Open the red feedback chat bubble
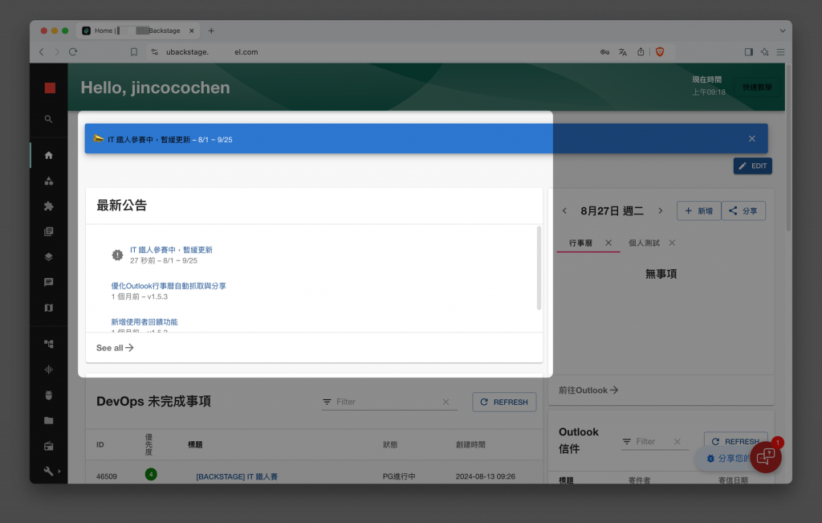 (765, 457)
